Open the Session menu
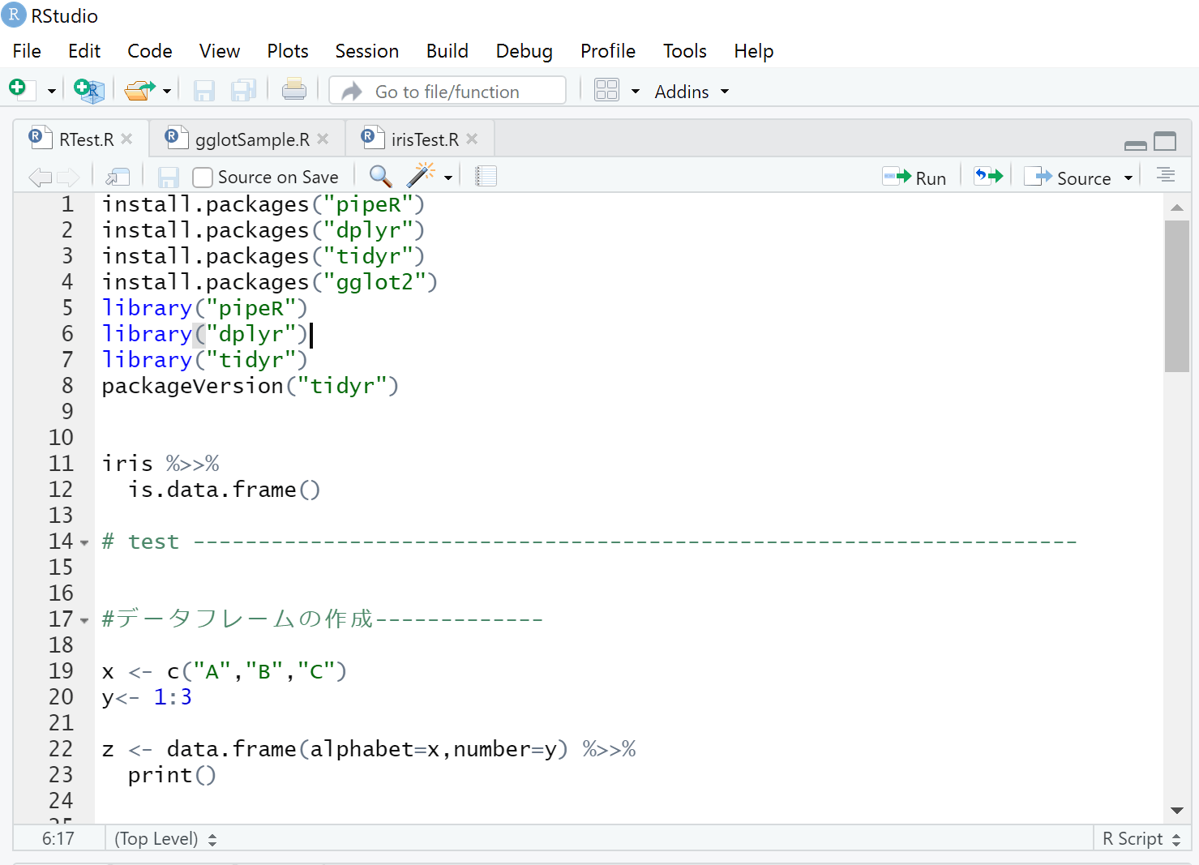Screen dimensions: 1199x865 click(x=367, y=50)
